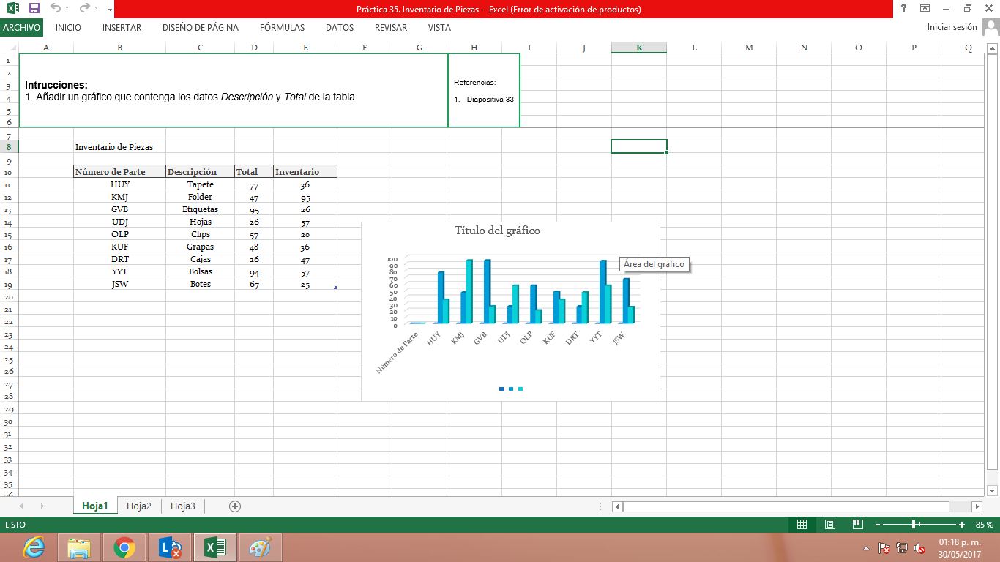The width and height of the screenshot is (1000, 562).
Task: Open the Customize Quick Access Toolbar dropdown
Action: pyautogui.click(x=110, y=10)
